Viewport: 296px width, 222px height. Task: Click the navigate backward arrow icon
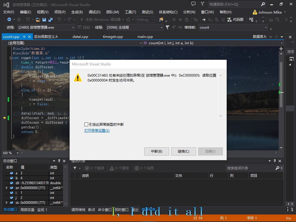pyautogui.click(x=9, y=19)
